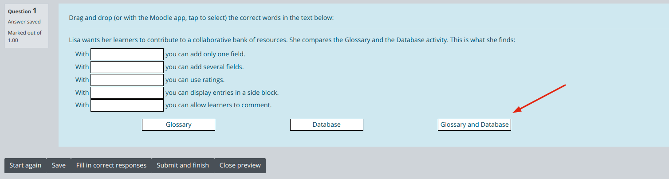Choose Submit and finish
The height and width of the screenshot is (179, 669).
click(183, 165)
